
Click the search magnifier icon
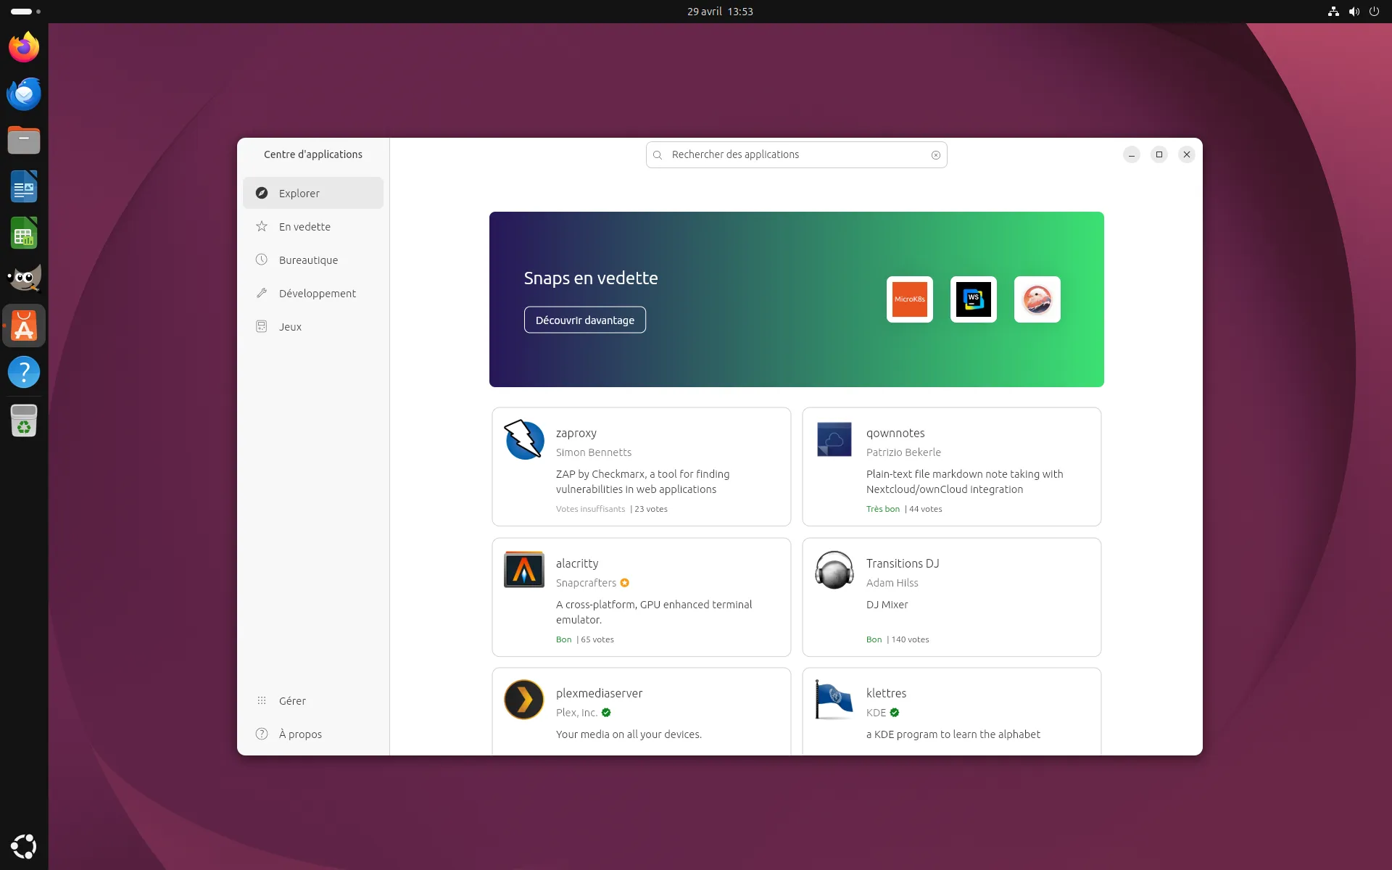658,155
